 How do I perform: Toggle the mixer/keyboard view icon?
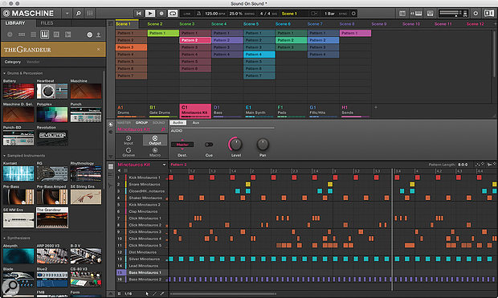click(x=416, y=14)
